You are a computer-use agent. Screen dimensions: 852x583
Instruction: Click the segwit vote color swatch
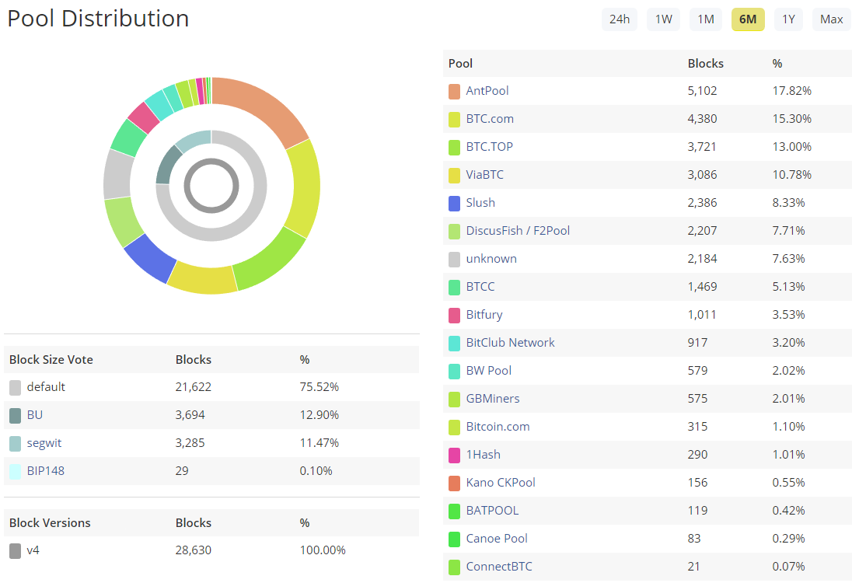point(16,443)
